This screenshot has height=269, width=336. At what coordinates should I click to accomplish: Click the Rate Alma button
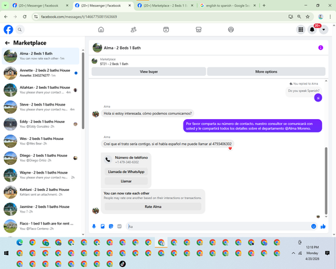[x=153, y=206]
